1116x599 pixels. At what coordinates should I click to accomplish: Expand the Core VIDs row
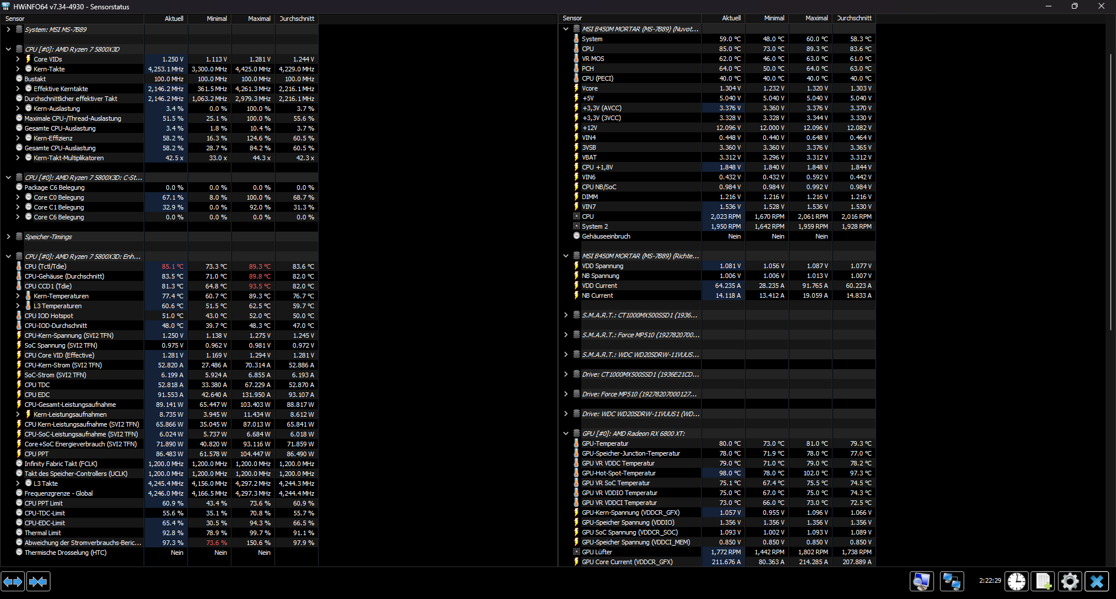pyautogui.click(x=17, y=59)
